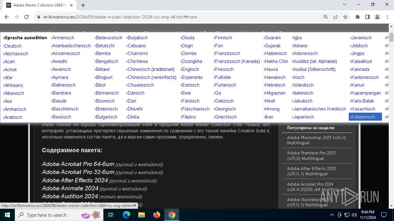This screenshot has height=221, width=394.
Task: Expand the tab search chevron
Action: (x=344, y=4)
